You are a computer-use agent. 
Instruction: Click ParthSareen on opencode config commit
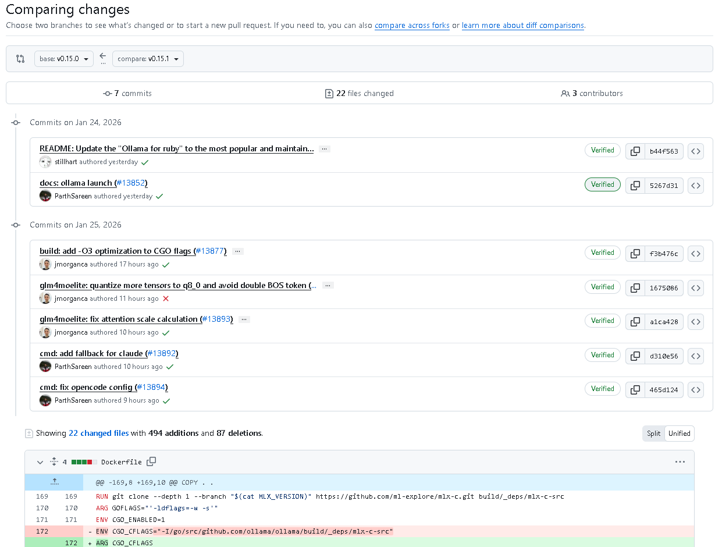click(73, 401)
